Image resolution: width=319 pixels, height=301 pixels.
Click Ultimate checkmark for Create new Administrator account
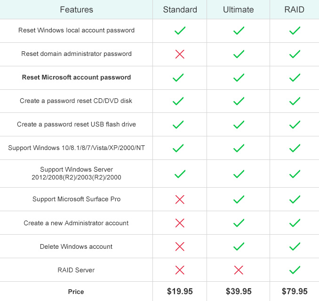[x=239, y=223]
